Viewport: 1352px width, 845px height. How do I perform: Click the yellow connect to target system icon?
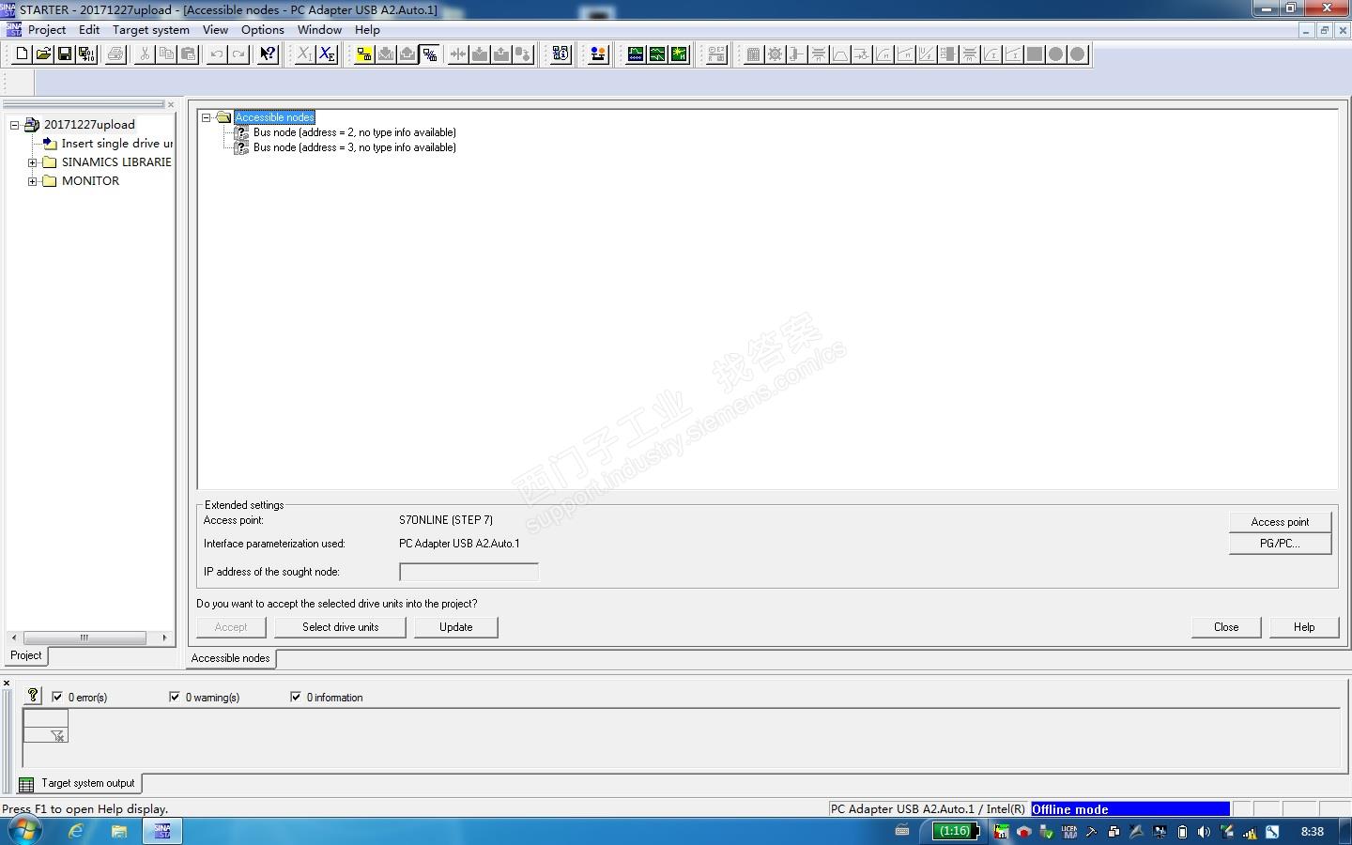tap(363, 54)
